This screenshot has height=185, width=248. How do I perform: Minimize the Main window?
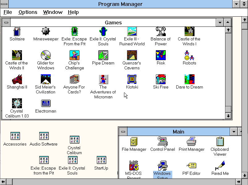(234, 132)
